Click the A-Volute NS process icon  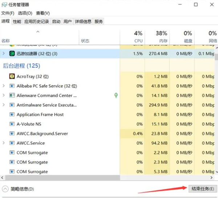pos(12,124)
